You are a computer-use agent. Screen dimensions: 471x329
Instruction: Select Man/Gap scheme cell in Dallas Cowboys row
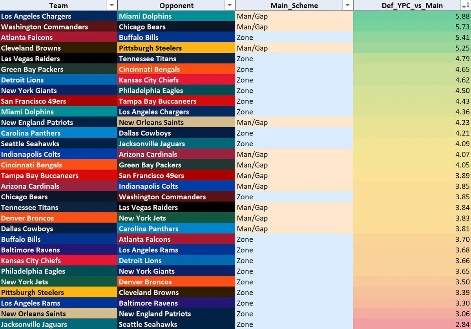coord(294,229)
